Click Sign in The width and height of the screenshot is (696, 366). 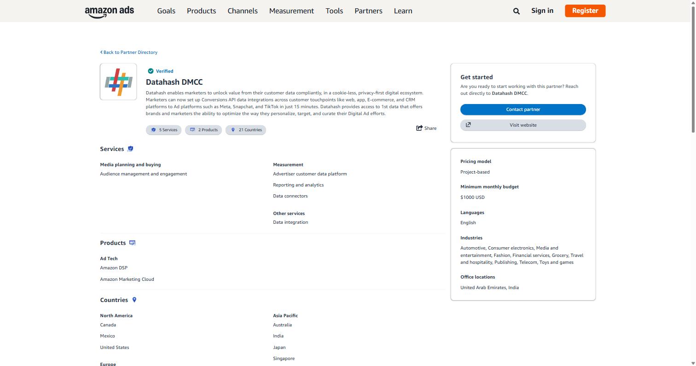click(x=542, y=11)
